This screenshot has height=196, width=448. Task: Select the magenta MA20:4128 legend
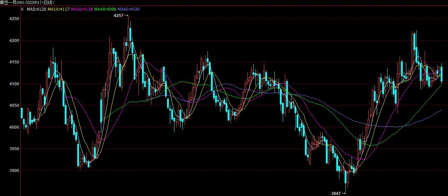pyautogui.click(x=82, y=9)
